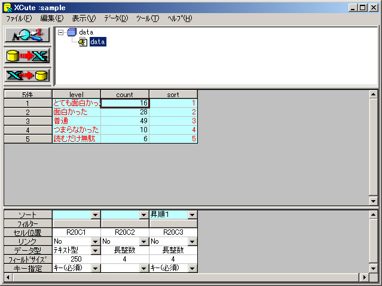Click the ソート row label
382x286 pixels.
pyautogui.click(x=27, y=214)
